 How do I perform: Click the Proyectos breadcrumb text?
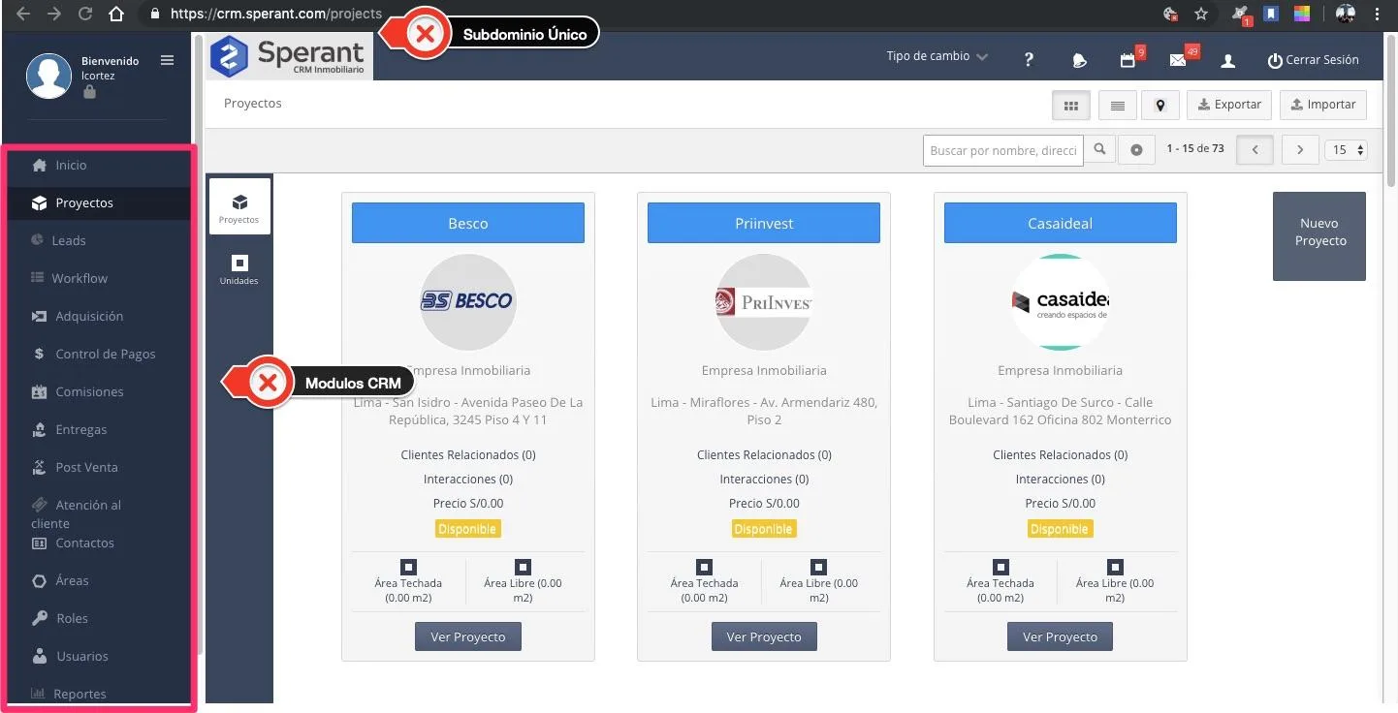(x=253, y=104)
